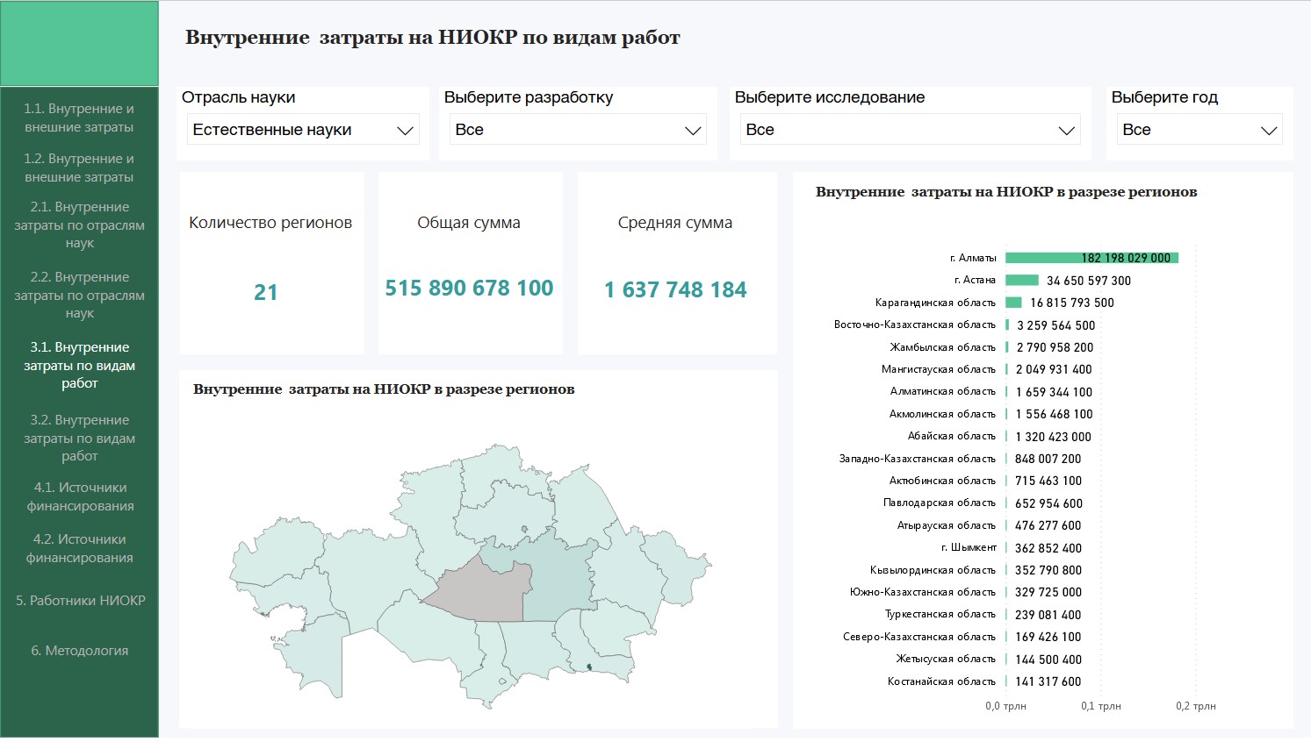Open the 4.2 Источники финансирования page
This screenshot has height=749, width=1311.
click(x=79, y=548)
